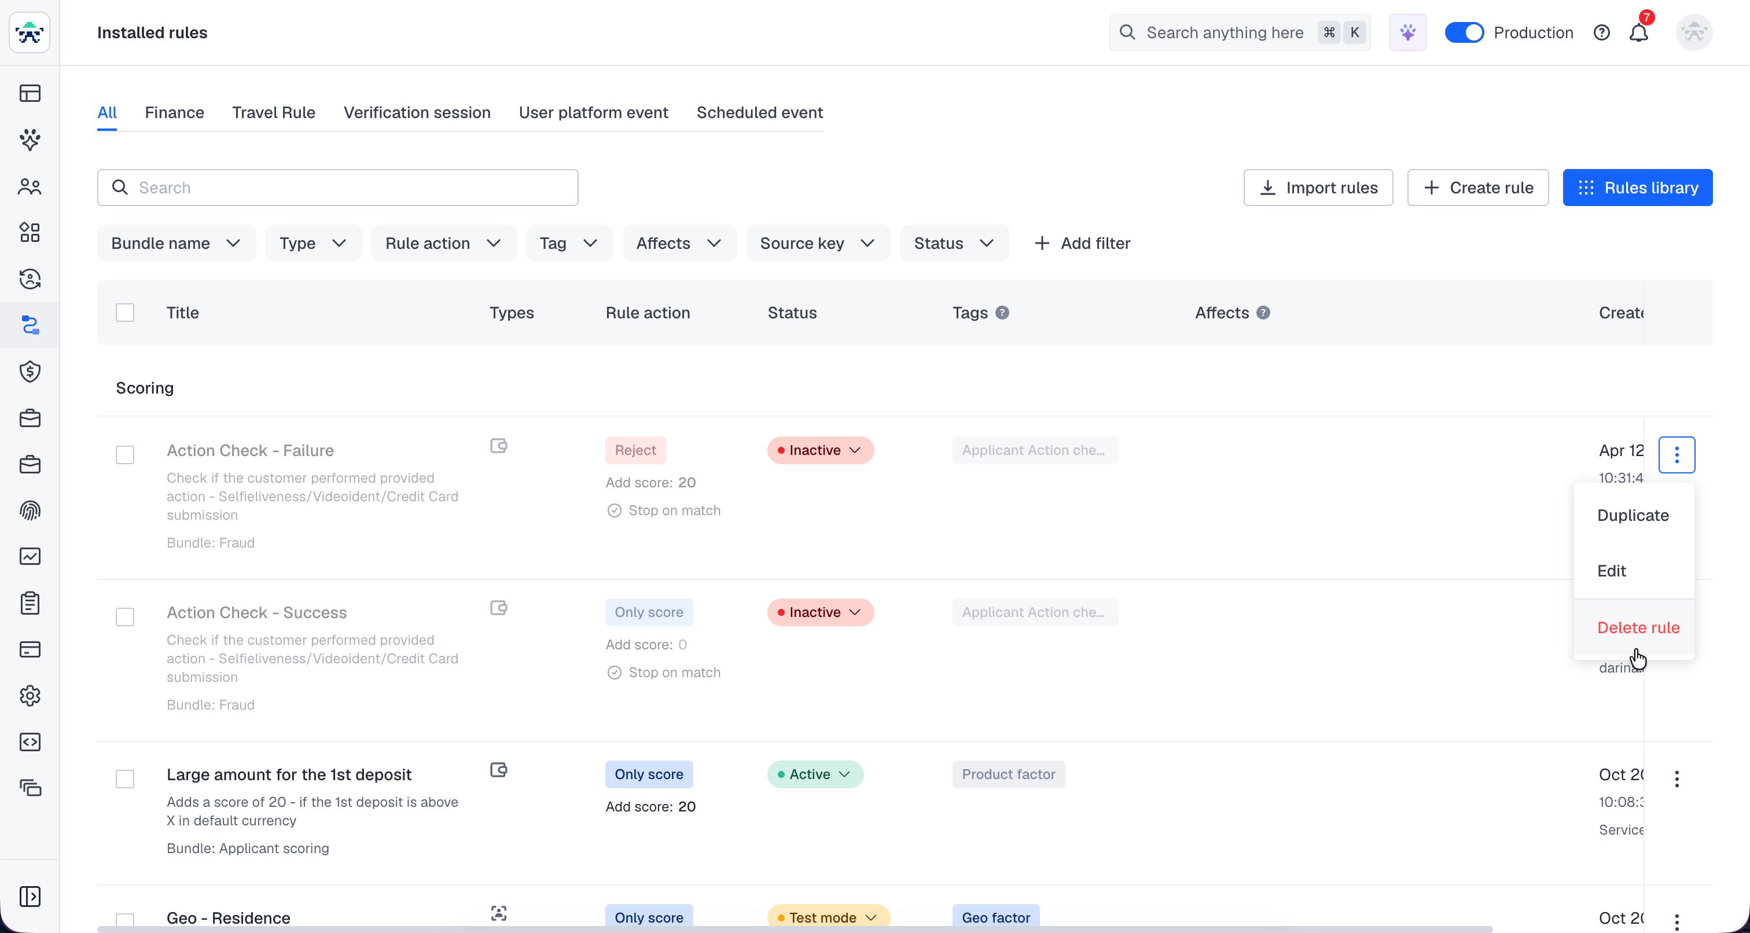The width and height of the screenshot is (1750, 933).
Task: Click the AI assistant sparkle icon
Action: tap(1407, 32)
